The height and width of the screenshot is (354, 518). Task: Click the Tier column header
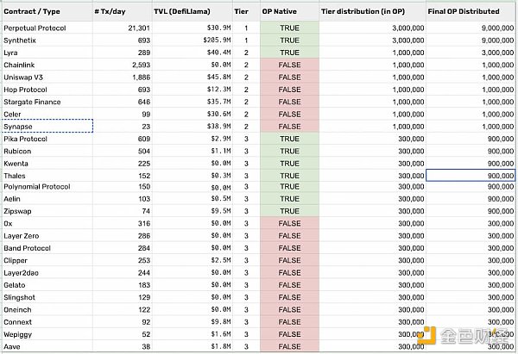pyautogui.click(x=246, y=11)
